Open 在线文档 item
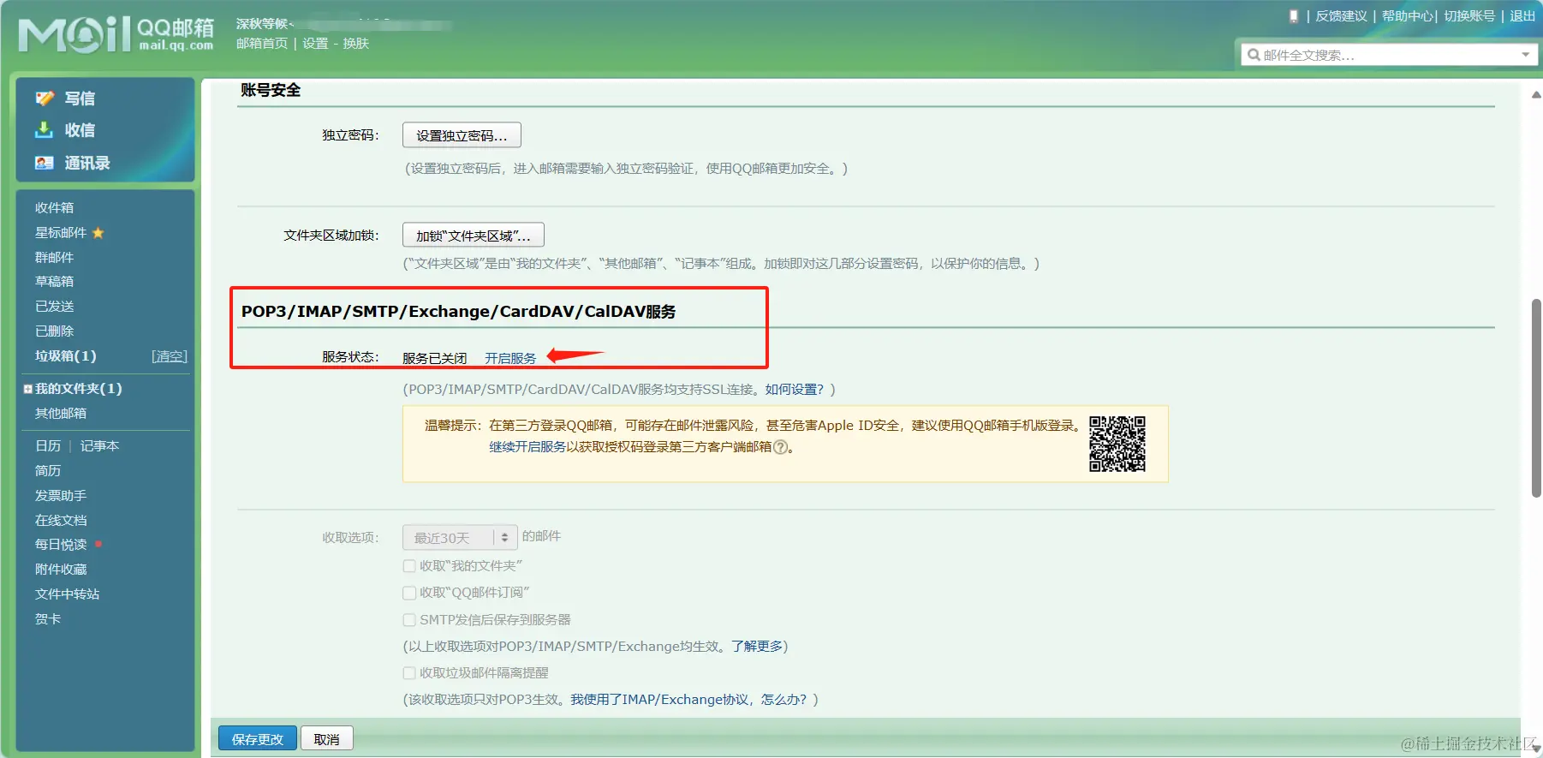1543x758 pixels. coord(60,521)
